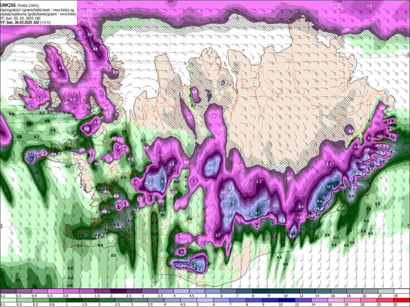This screenshot has height=307, width=410.
Task: Click the 20W longitude label
Action: 170,2
